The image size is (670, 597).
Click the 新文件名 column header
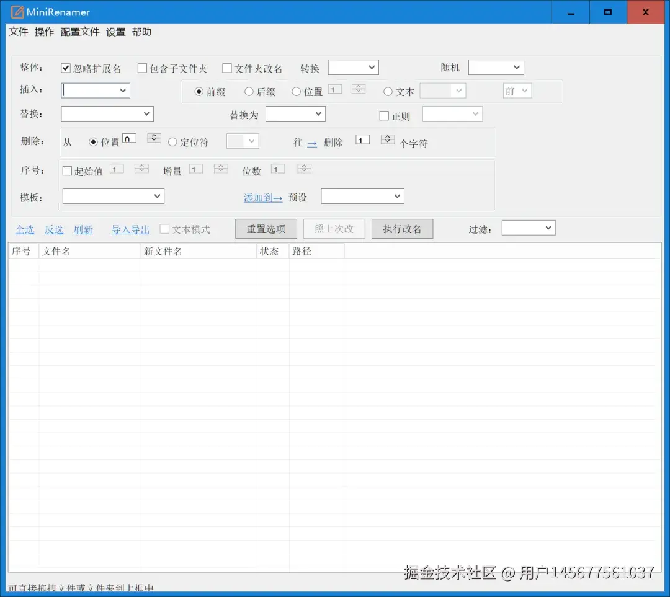point(199,251)
